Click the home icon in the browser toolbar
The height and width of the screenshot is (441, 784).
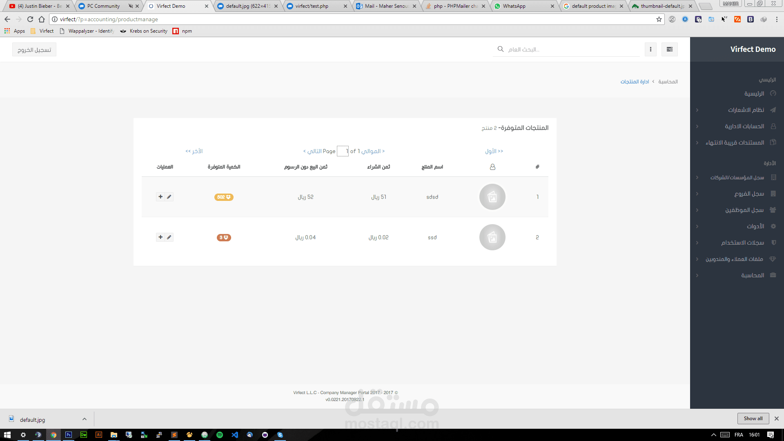(x=42, y=19)
